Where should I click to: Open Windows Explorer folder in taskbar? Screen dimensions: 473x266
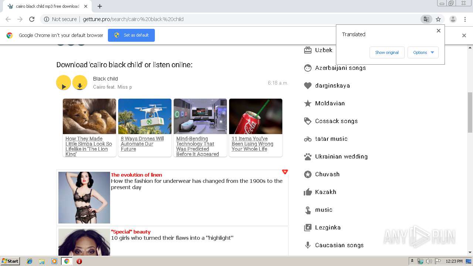point(42,261)
